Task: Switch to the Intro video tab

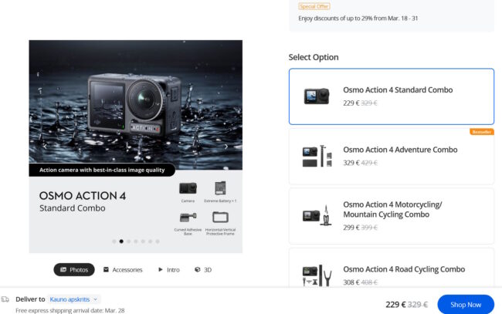Action: click(168, 270)
